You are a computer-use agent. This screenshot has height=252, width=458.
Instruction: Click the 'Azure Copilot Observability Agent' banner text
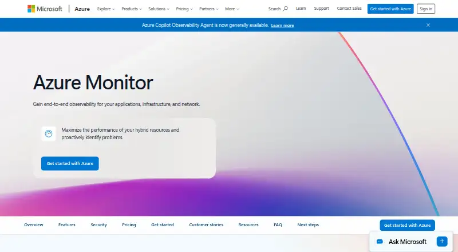click(x=205, y=25)
